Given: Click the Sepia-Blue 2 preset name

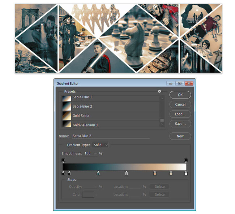Looking at the screenshot, I should [82, 106].
